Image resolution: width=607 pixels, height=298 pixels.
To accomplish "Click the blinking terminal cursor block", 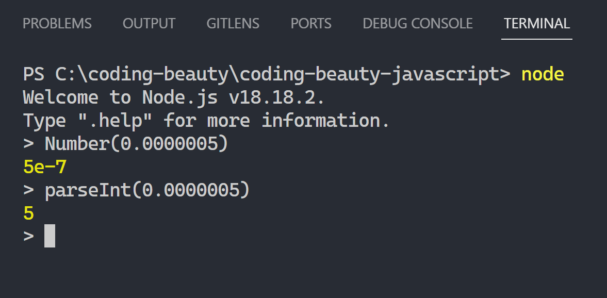I will click(x=50, y=236).
